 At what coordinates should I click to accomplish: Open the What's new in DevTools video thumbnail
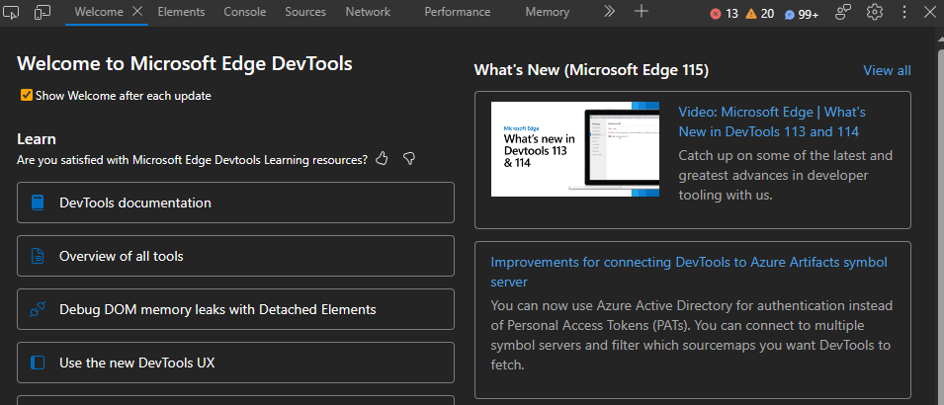[x=575, y=149]
